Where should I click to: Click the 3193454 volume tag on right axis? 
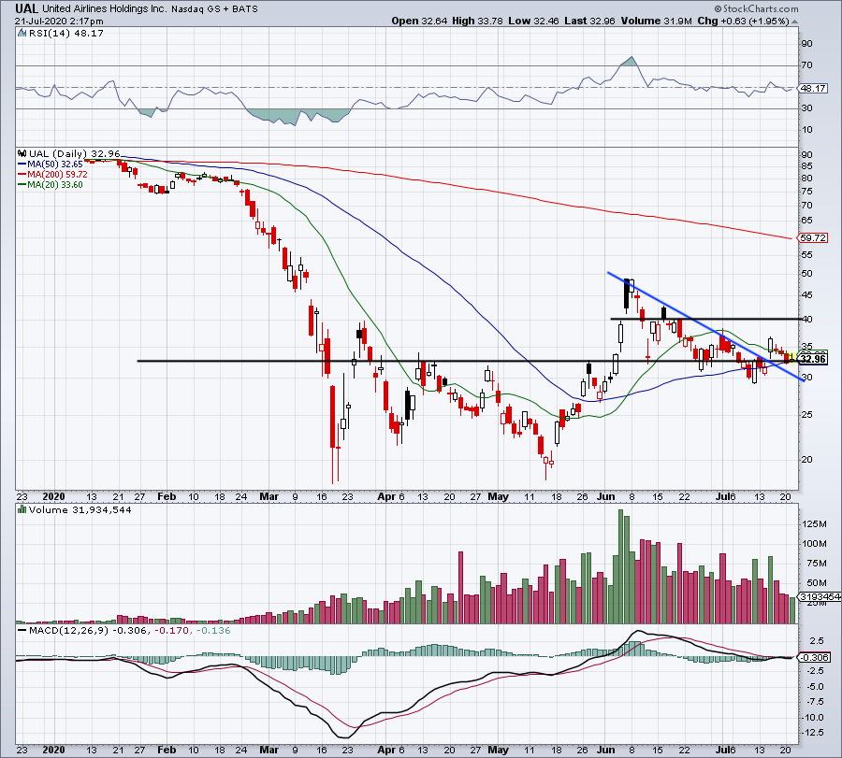click(820, 596)
